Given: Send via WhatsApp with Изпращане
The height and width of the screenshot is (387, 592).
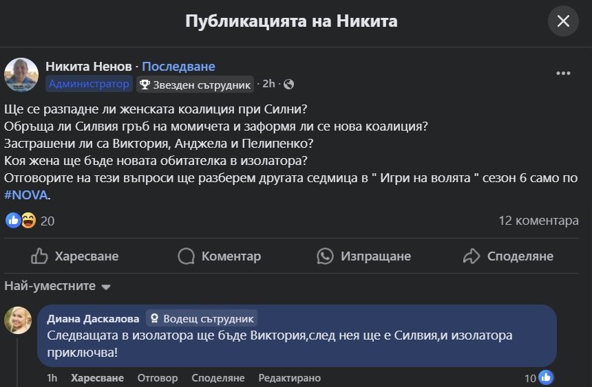Looking at the screenshot, I should tap(363, 256).
